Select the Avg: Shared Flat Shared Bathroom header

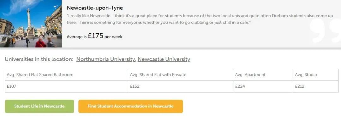click(x=66, y=75)
